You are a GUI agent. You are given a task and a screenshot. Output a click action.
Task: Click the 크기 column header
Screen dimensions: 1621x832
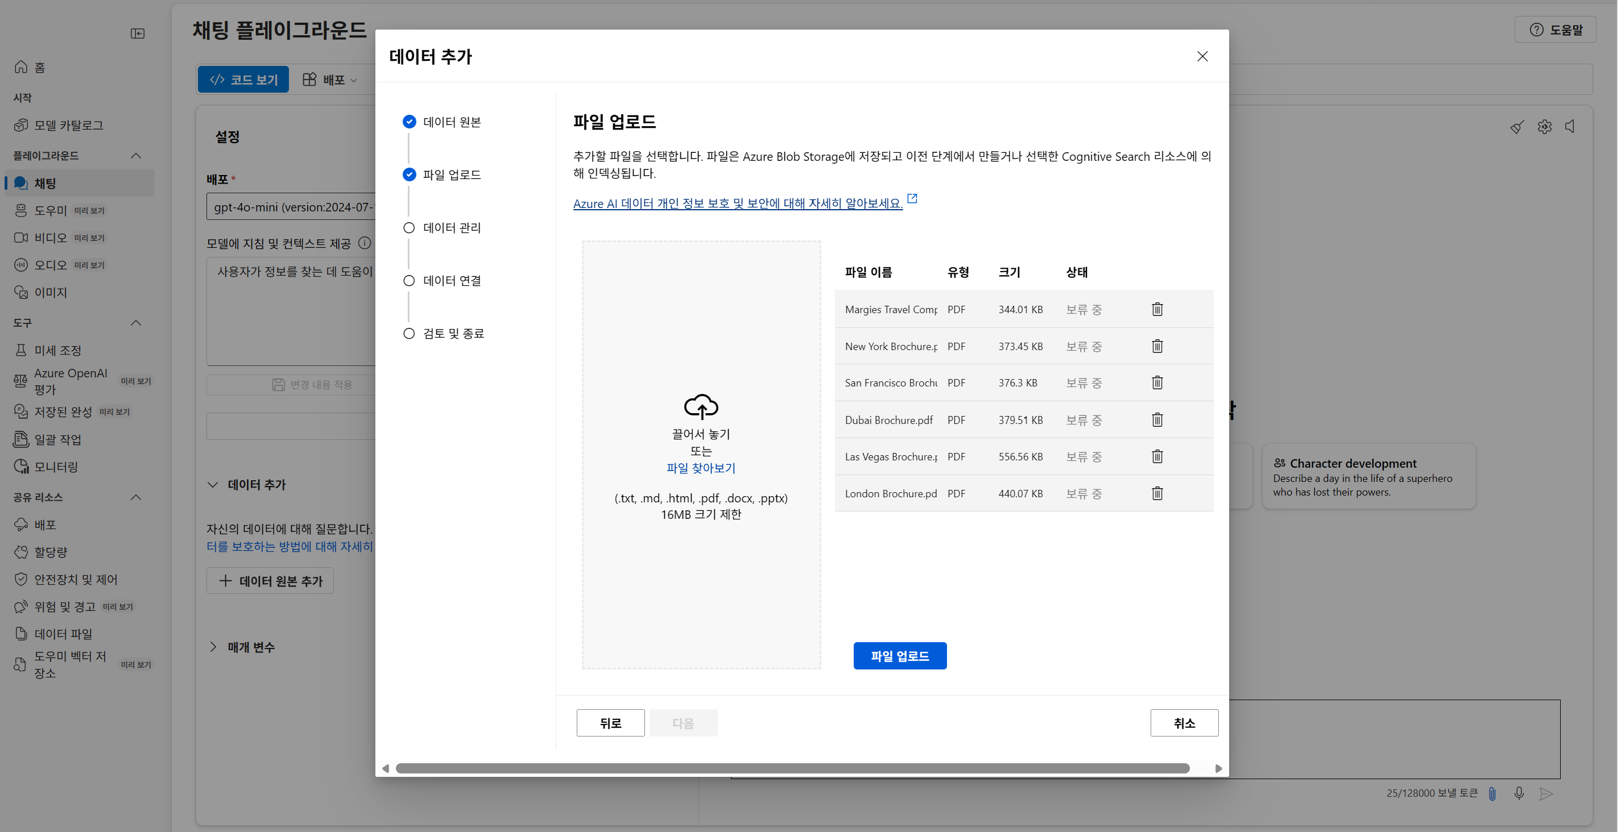(x=1010, y=272)
